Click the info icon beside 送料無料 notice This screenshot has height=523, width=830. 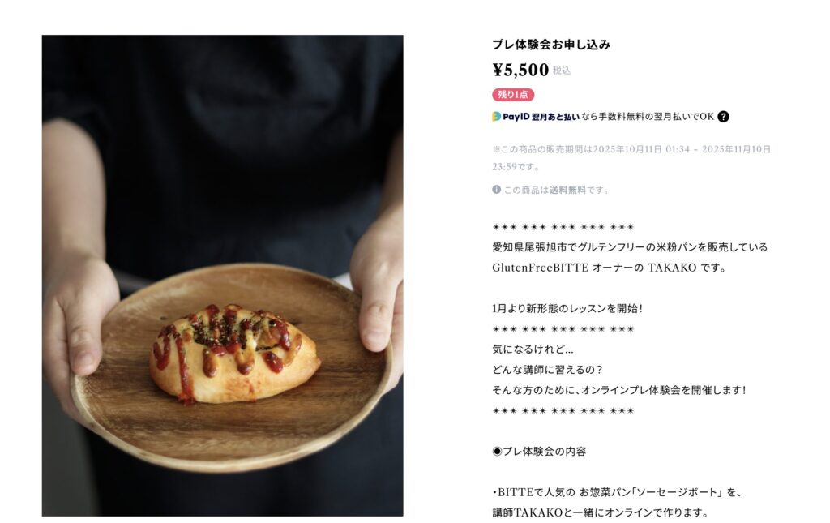[497, 190]
